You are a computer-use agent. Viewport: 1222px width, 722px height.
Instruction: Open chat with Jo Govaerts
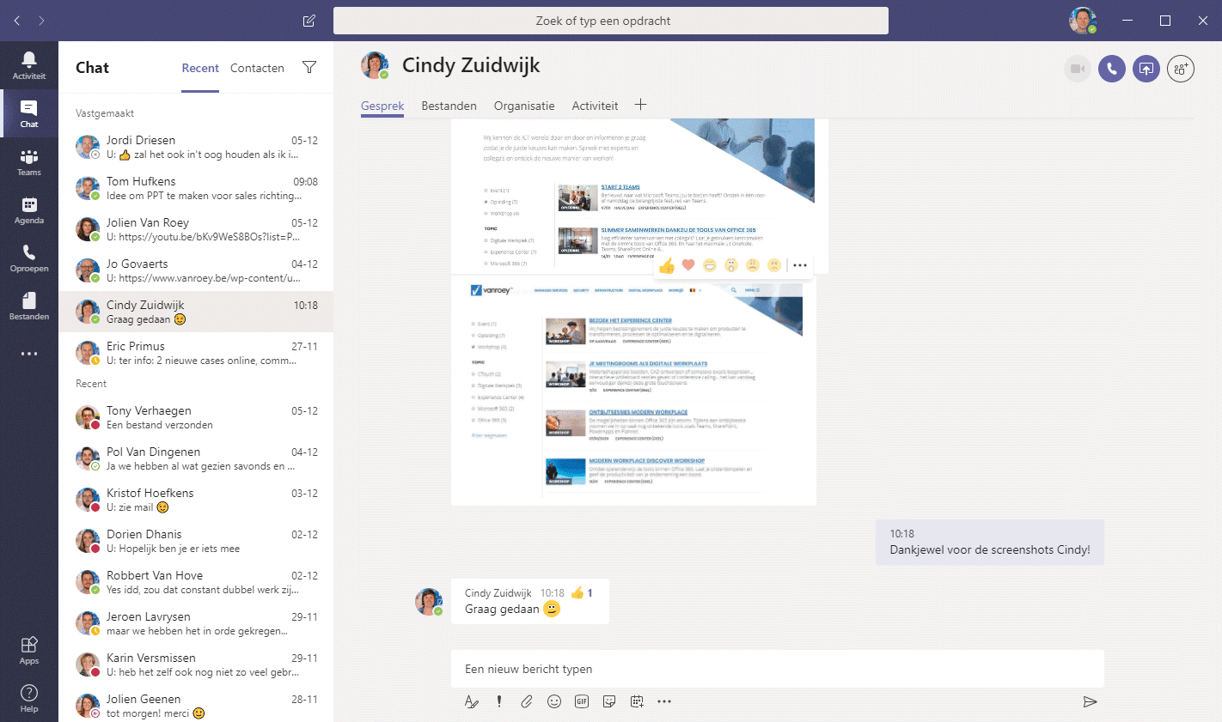[196, 270]
